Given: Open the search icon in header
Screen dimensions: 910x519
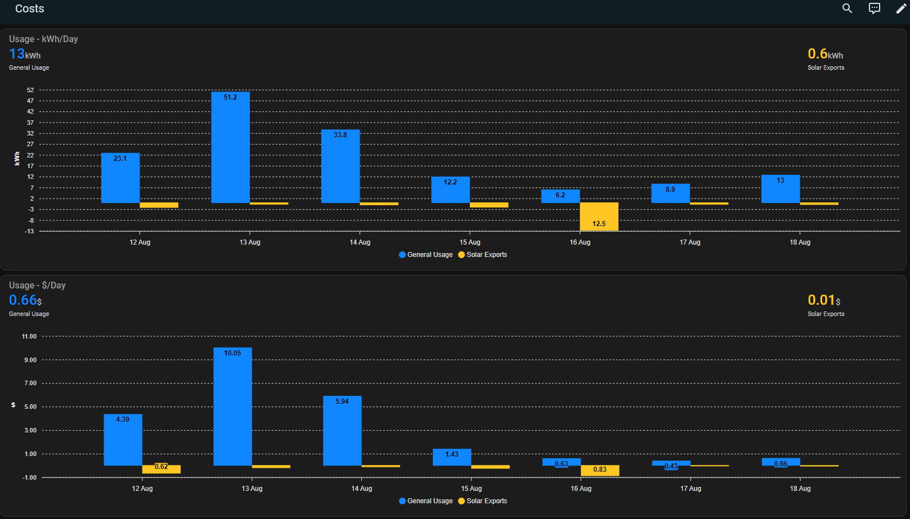Looking at the screenshot, I should (x=847, y=8).
